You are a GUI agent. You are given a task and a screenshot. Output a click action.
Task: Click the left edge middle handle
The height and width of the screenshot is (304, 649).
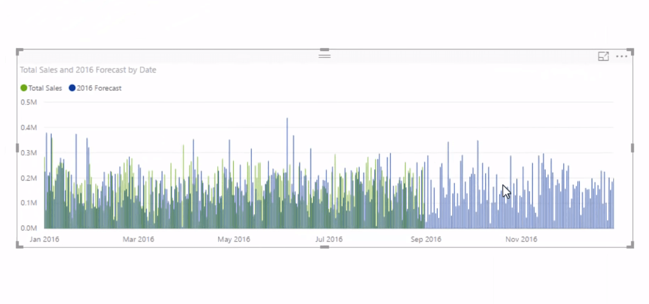click(x=18, y=148)
